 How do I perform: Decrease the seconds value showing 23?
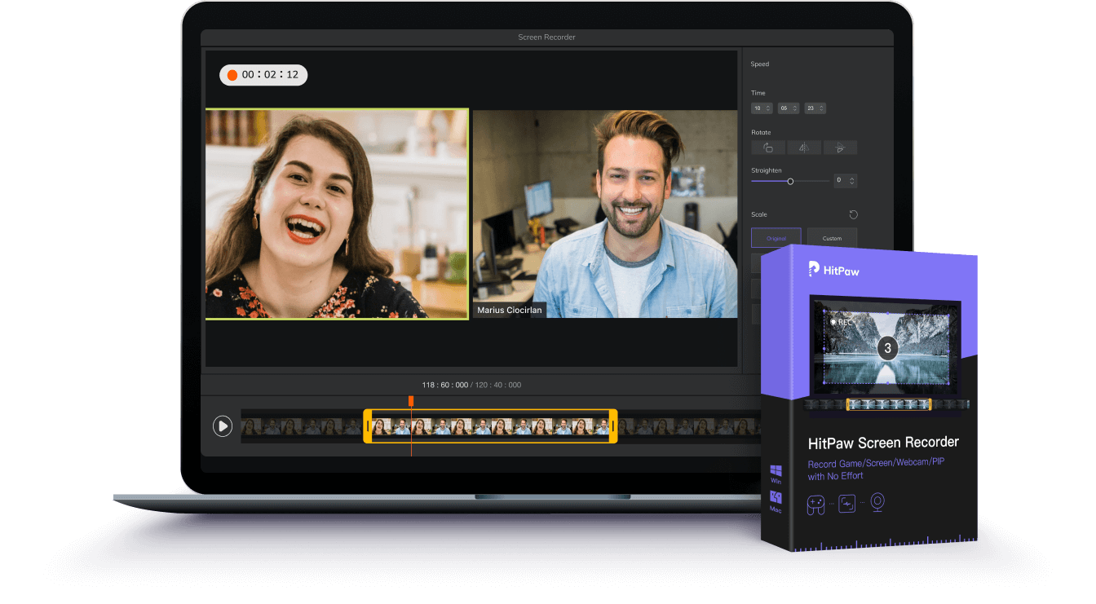coord(822,111)
